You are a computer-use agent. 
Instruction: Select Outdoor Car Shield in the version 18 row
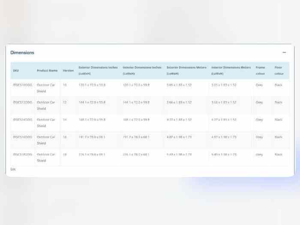click(x=46, y=157)
